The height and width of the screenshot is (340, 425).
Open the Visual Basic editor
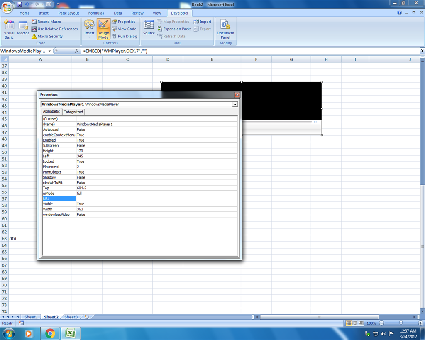9,29
